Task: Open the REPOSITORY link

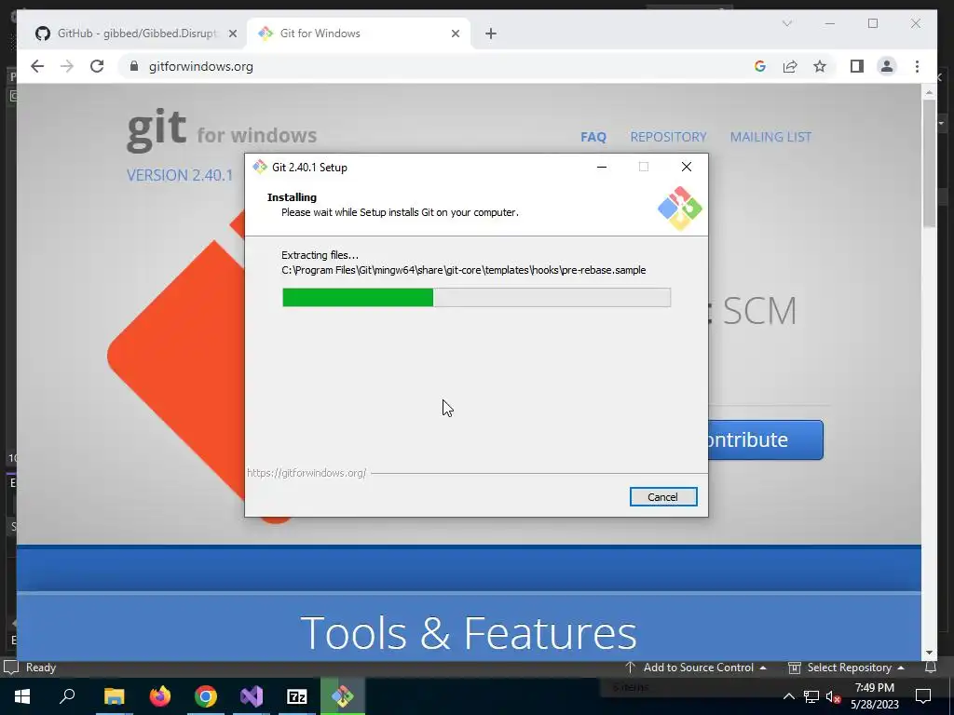Action: [668, 137]
